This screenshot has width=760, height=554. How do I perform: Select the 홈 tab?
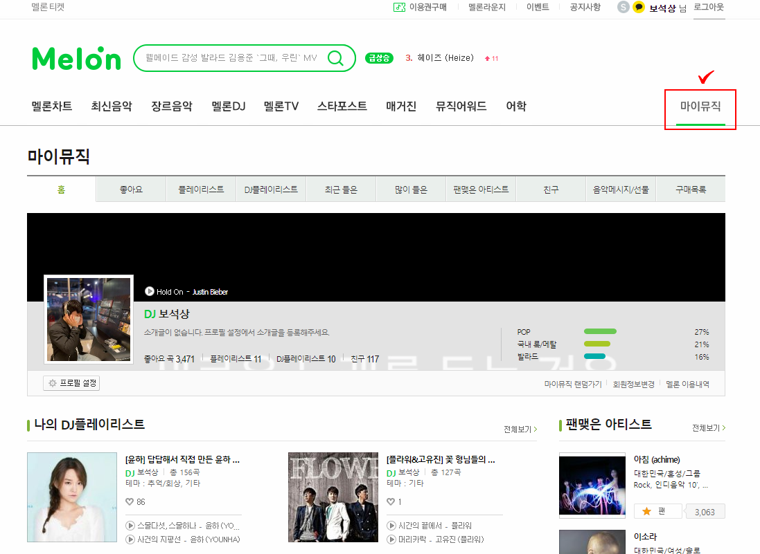coord(62,190)
